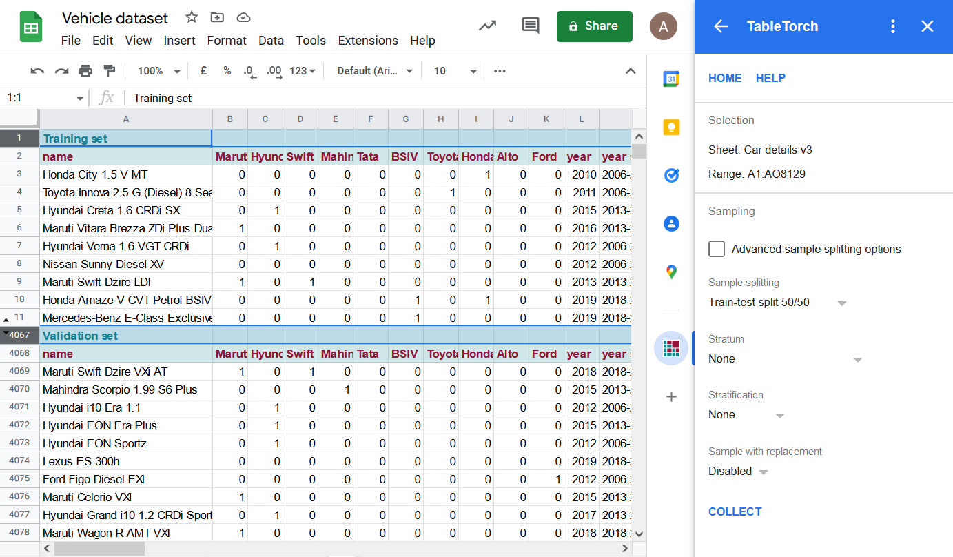Image resolution: width=953 pixels, height=557 pixels.
Task: Open Sample splitting Train-test split dropdown
Action: 777,303
